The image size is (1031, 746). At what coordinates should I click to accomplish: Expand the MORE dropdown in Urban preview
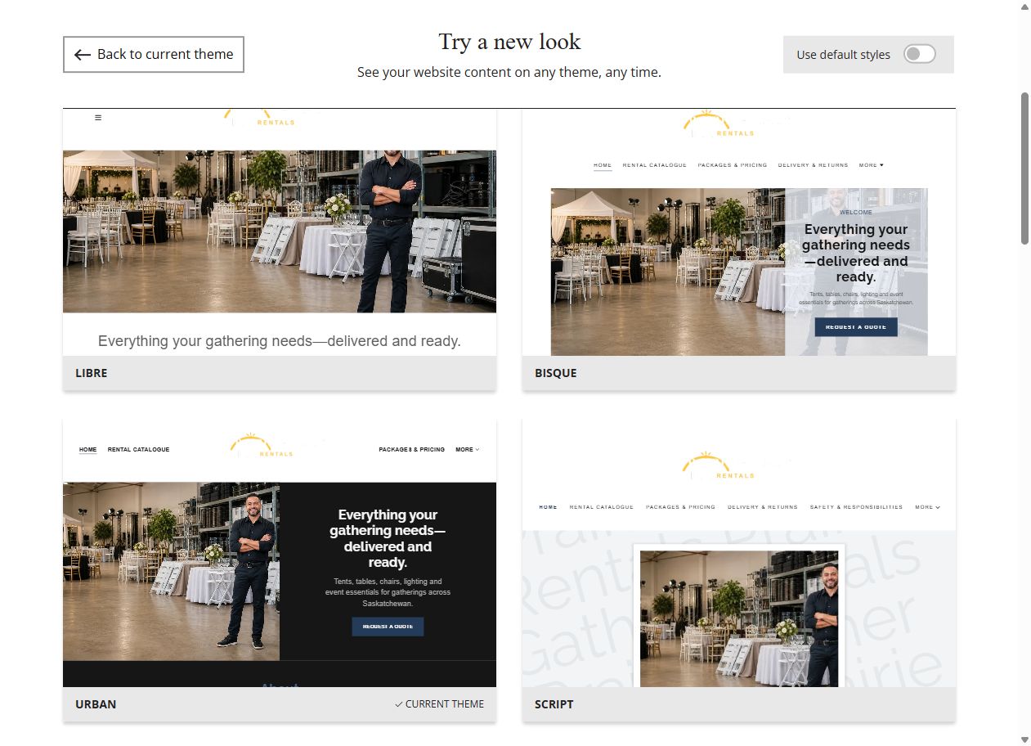tap(468, 450)
